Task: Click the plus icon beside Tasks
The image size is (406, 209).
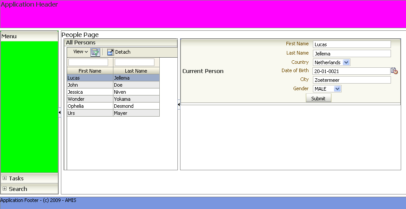Action: pos(5,178)
